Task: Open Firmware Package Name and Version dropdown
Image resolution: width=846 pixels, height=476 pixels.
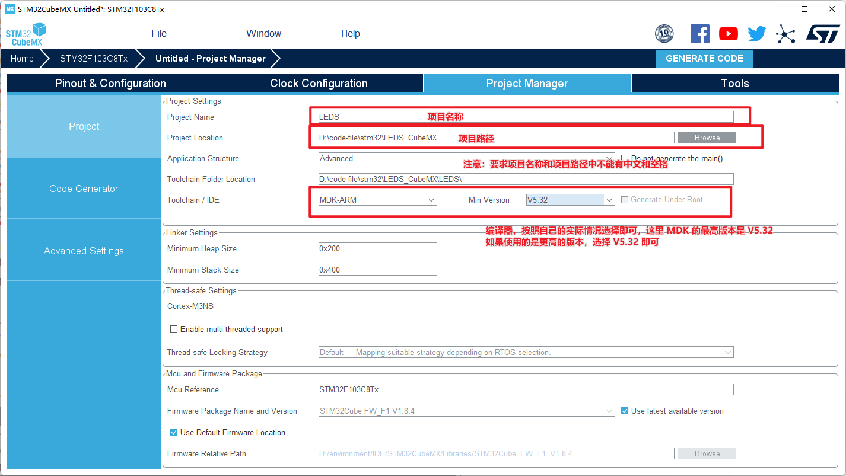Action: pos(466,411)
